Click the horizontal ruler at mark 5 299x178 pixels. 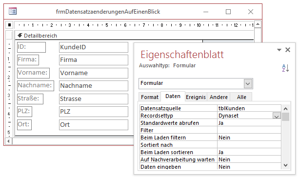pos(107,25)
